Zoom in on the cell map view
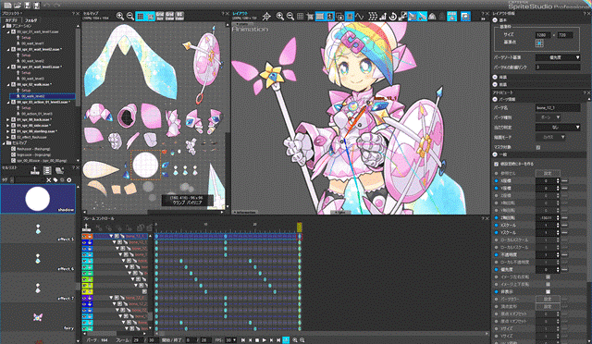The height and width of the screenshot is (344, 592). 120,16
